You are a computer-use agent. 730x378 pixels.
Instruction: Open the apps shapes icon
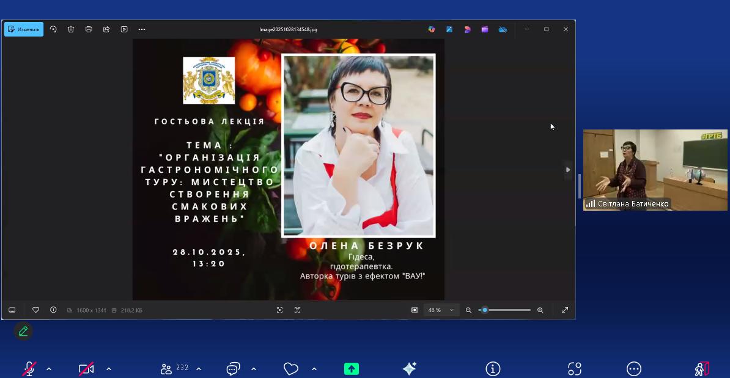tap(575, 369)
